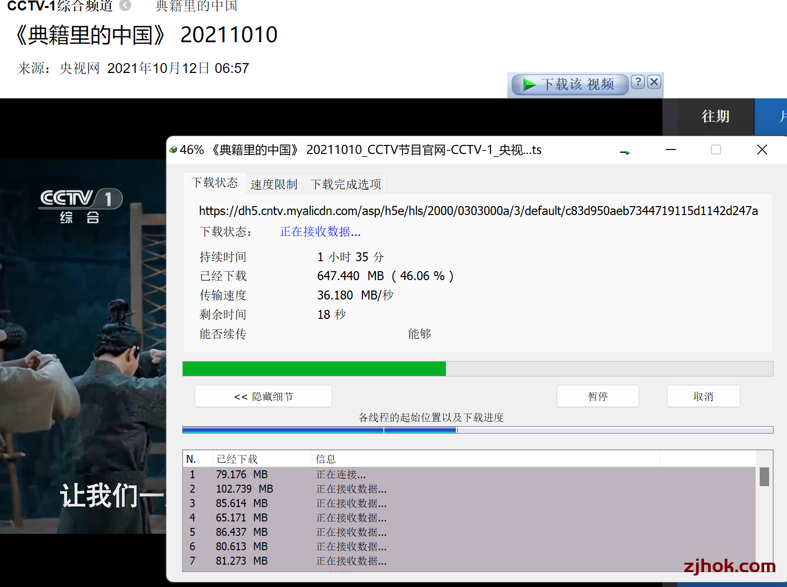Click the 信息 column header
Screen dimensions: 787x587
486,459
